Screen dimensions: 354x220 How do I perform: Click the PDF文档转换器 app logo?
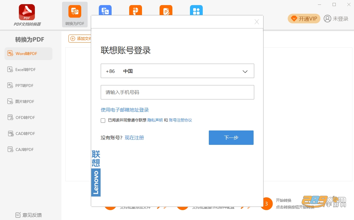pos(27,12)
